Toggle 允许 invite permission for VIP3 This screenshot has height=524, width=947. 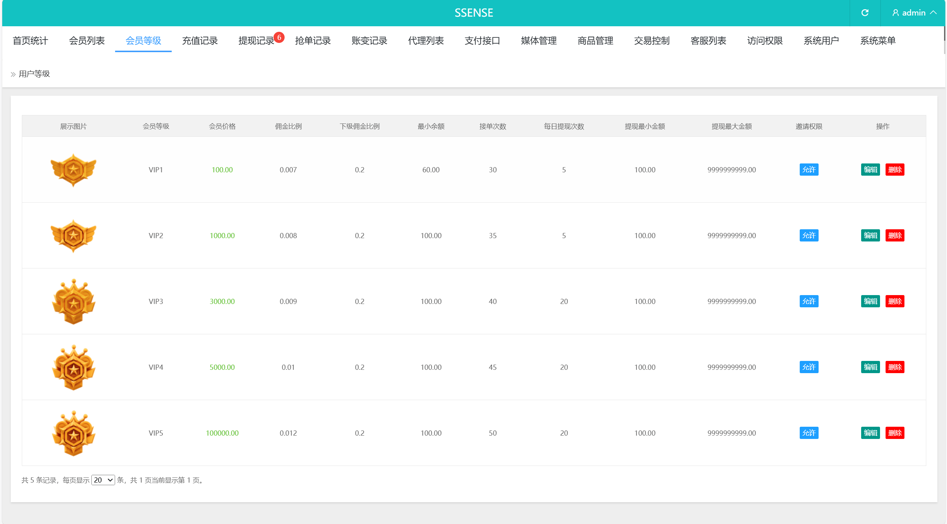[809, 301]
